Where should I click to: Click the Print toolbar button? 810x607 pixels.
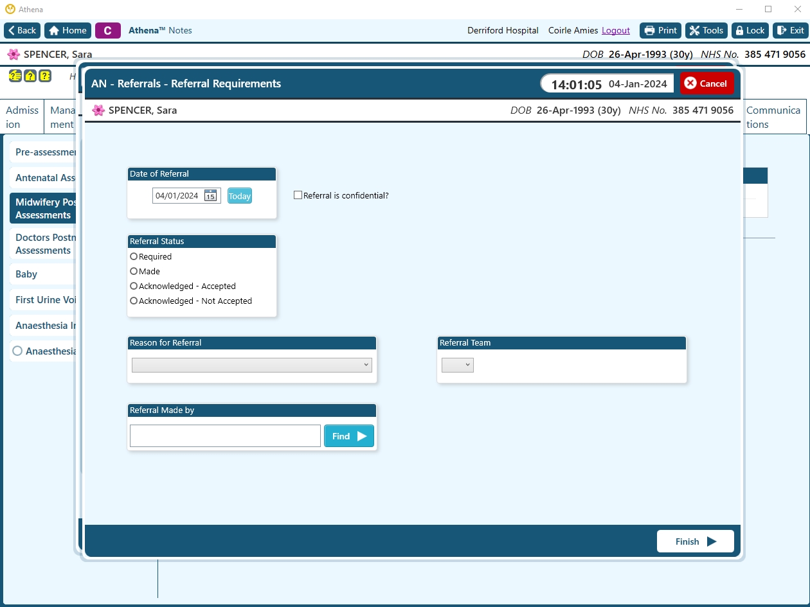660,30
